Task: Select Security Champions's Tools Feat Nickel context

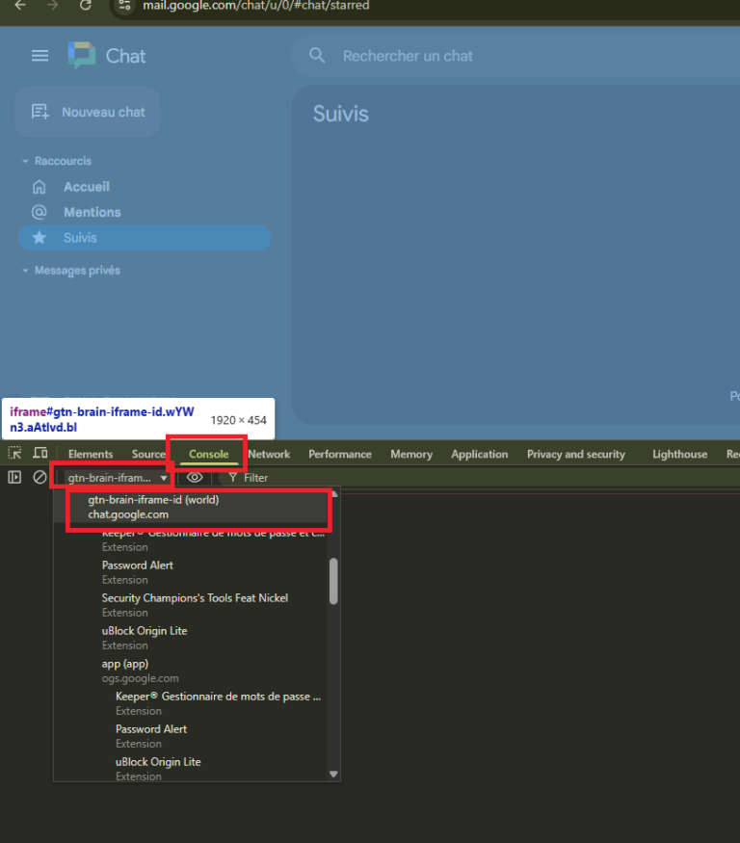Action: (x=191, y=605)
